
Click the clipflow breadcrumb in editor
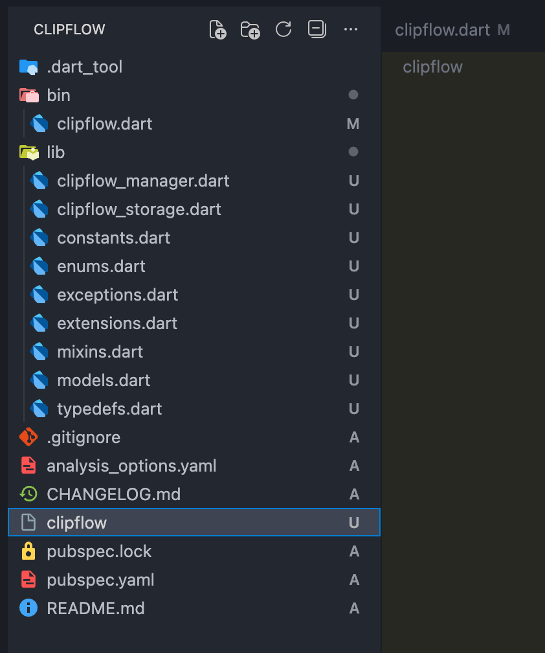(432, 67)
